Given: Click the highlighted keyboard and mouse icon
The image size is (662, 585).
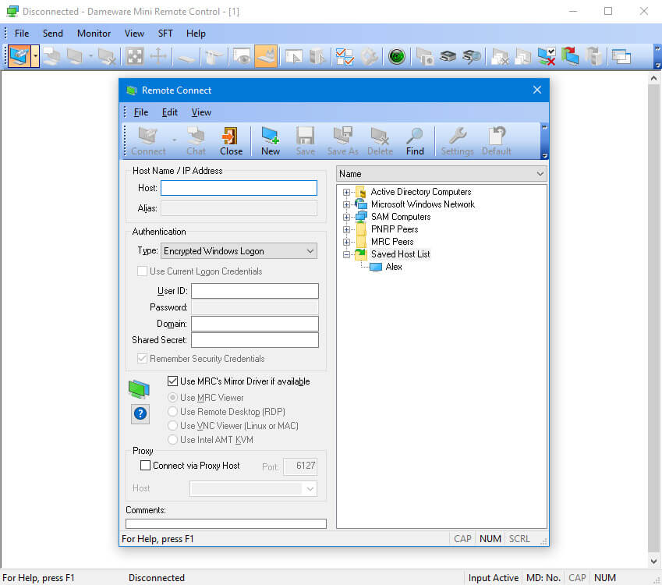Looking at the screenshot, I should tap(266, 56).
